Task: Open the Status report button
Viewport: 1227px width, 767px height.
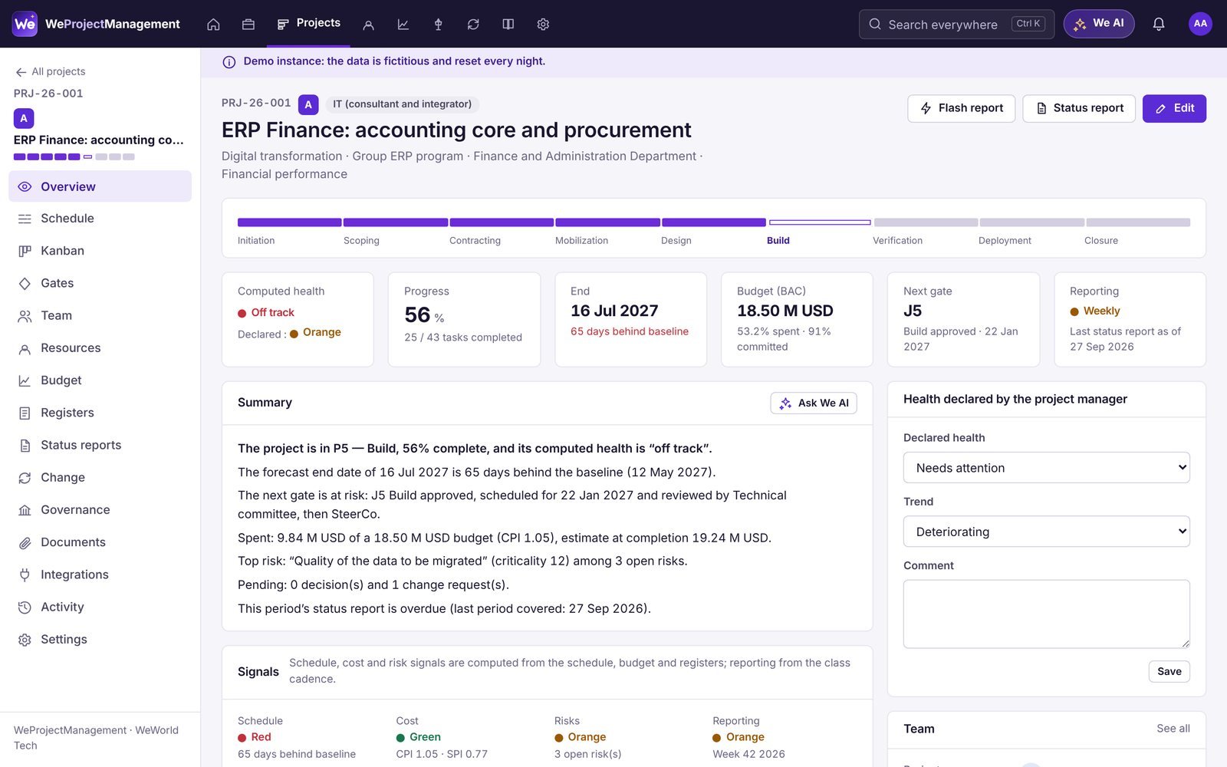Action: click(1079, 108)
